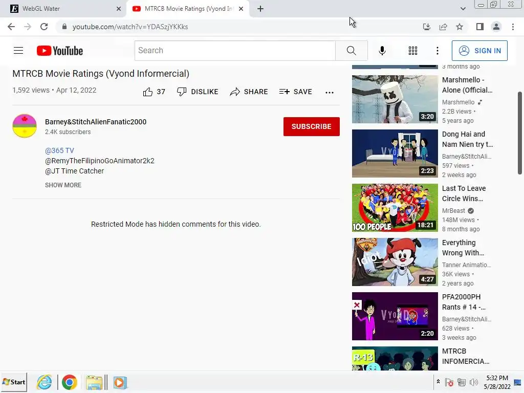Image resolution: width=524 pixels, height=393 pixels.
Task: Open Marshmello Alone video thumbnail
Action: pyautogui.click(x=395, y=99)
